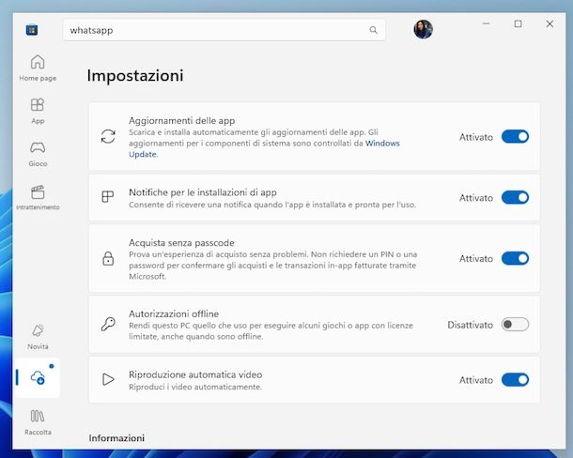Maximize the Microsoft Store window
This screenshot has width=573, height=458.
point(518,23)
